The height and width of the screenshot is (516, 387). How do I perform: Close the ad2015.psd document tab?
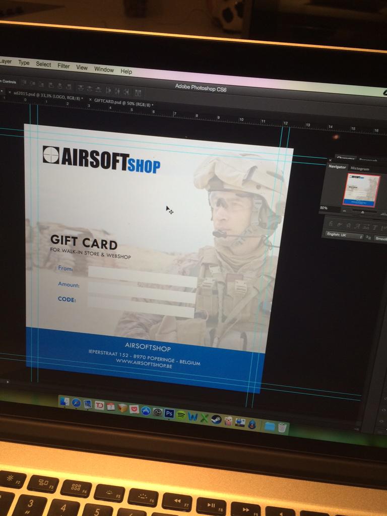(10, 93)
